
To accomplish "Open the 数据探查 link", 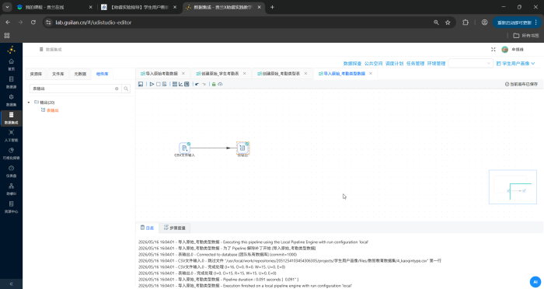I will point(352,64).
